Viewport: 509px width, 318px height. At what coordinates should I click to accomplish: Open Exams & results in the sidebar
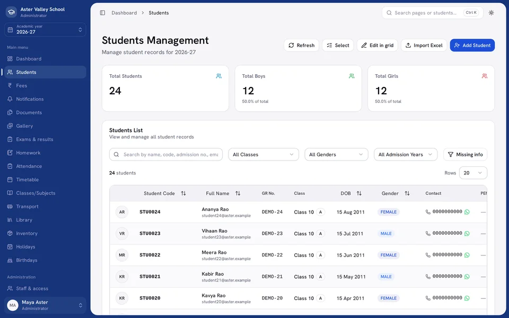[45, 139]
